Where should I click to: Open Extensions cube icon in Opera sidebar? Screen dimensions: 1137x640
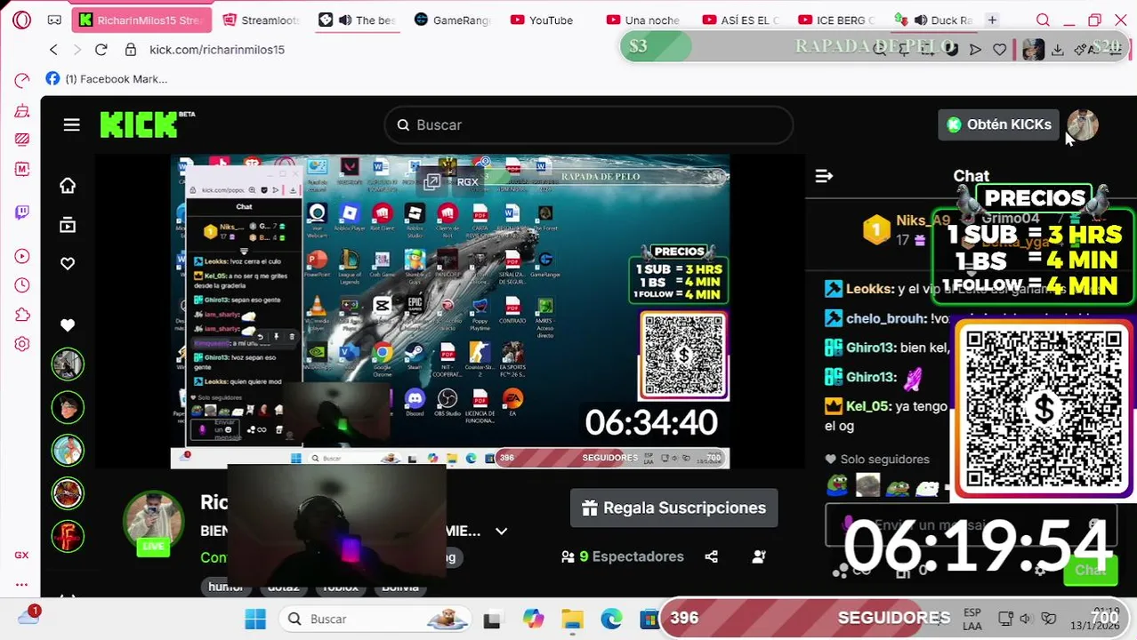tap(22, 315)
